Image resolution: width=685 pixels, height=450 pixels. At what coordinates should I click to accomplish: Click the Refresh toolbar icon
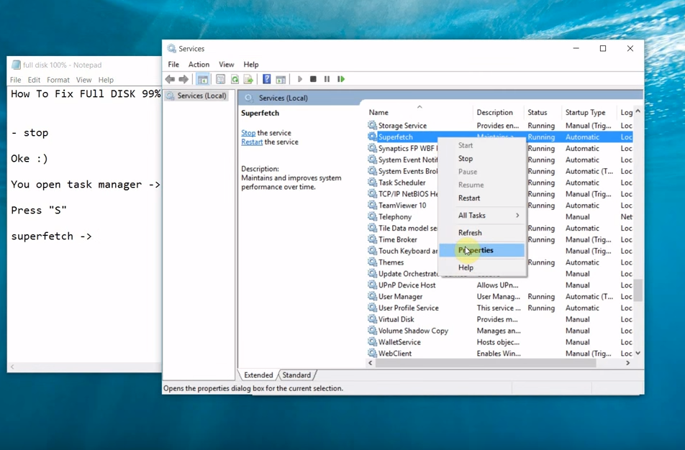tap(235, 79)
